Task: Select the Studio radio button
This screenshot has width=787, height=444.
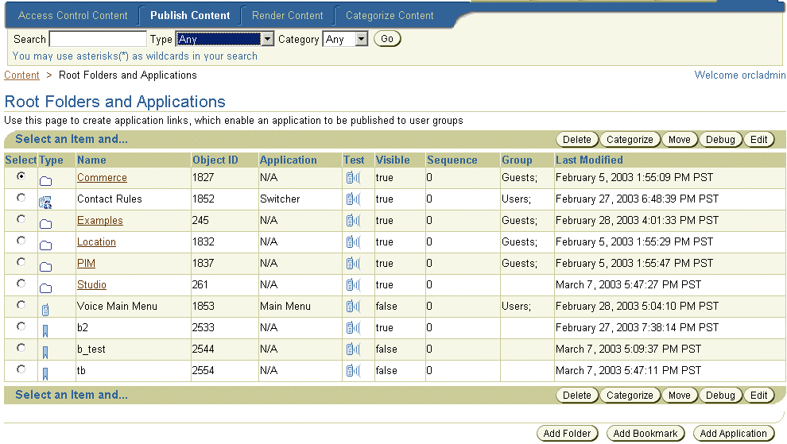Action: pyautogui.click(x=21, y=284)
